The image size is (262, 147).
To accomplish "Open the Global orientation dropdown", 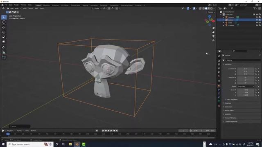I will 97,9.
